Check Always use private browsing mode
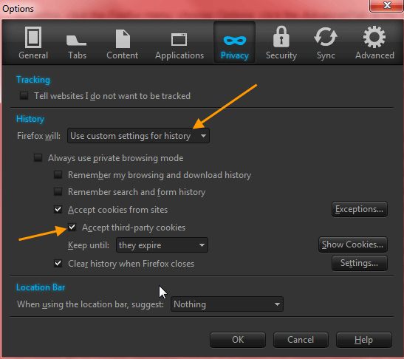This screenshot has height=359, width=404. click(38, 158)
